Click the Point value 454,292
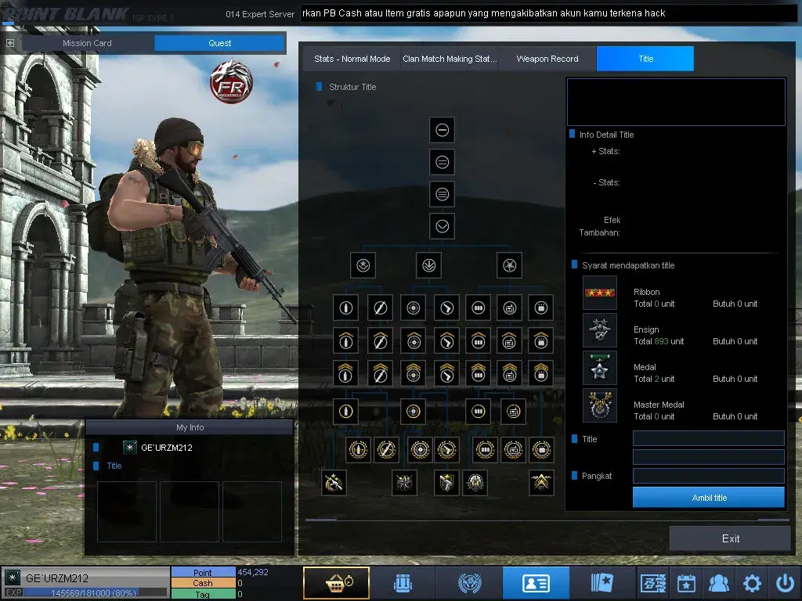Screen dimensions: 802x601 (253, 572)
